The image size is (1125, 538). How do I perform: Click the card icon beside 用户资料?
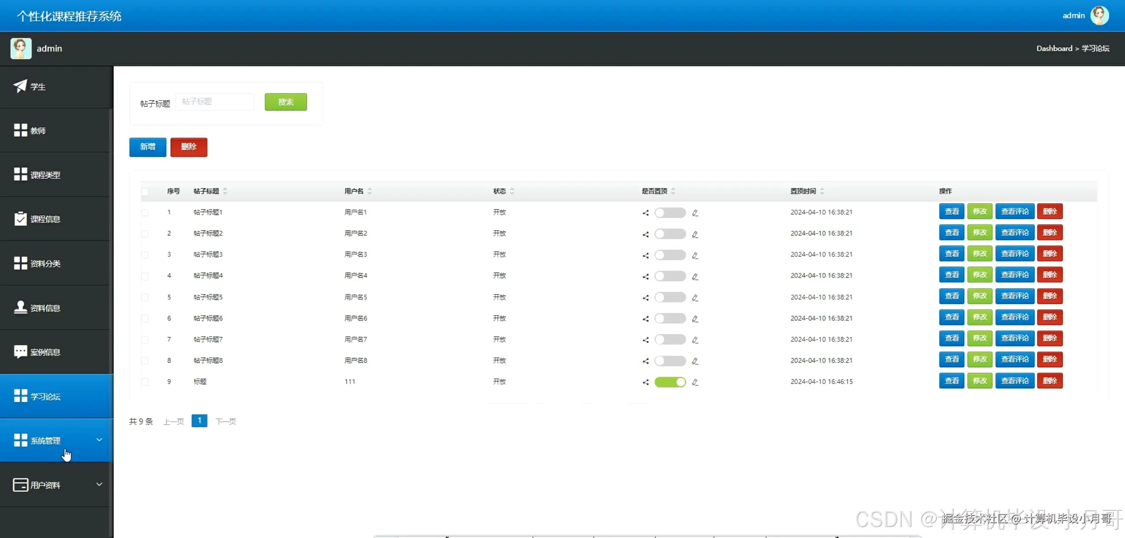[20, 484]
